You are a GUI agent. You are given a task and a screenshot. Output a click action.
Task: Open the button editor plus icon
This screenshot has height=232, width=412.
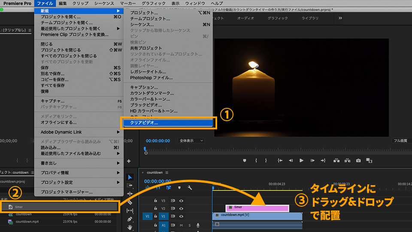pos(129,161)
